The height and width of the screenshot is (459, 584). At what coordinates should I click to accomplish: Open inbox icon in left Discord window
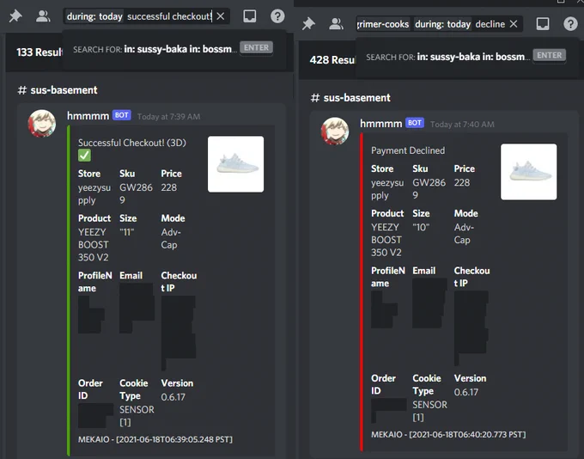(x=250, y=16)
